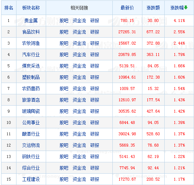Select change amount 427.64
Viewport: 194px width, 185px height.
(153, 111)
